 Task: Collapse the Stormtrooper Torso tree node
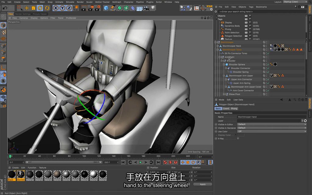tap(218, 50)
